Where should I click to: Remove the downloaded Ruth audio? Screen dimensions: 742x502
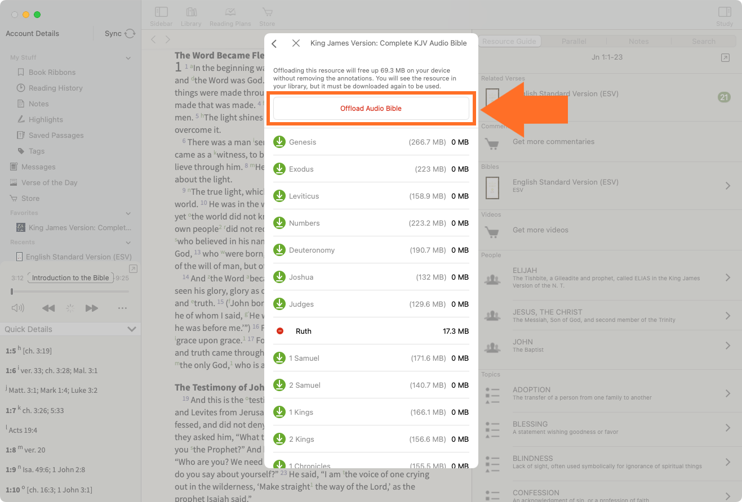pyautogui.click(x=280, y=331)
